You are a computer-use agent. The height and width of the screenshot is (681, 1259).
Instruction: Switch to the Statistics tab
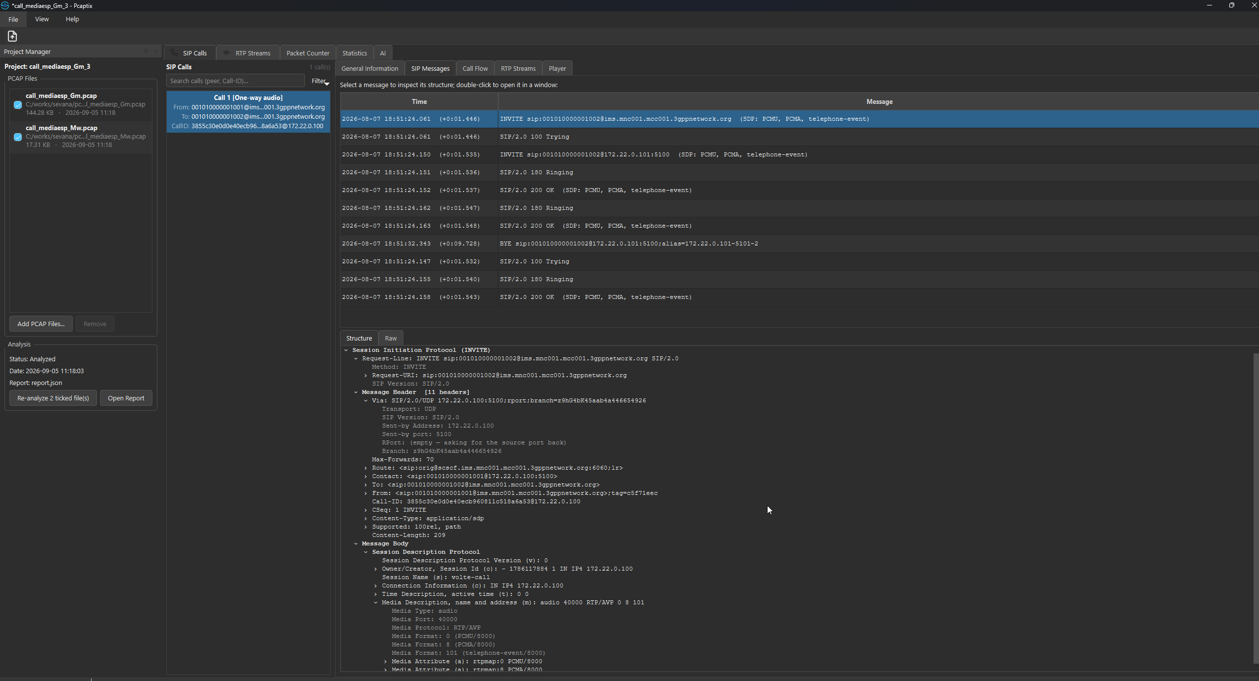(355, 53)
